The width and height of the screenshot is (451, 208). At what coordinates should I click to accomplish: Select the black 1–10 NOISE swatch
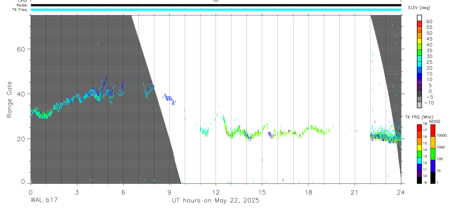(x=433, y=178)
